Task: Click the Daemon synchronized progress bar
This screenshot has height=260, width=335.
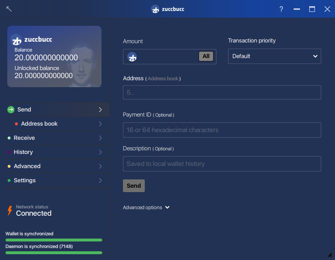Action: [x=54, y=253]
